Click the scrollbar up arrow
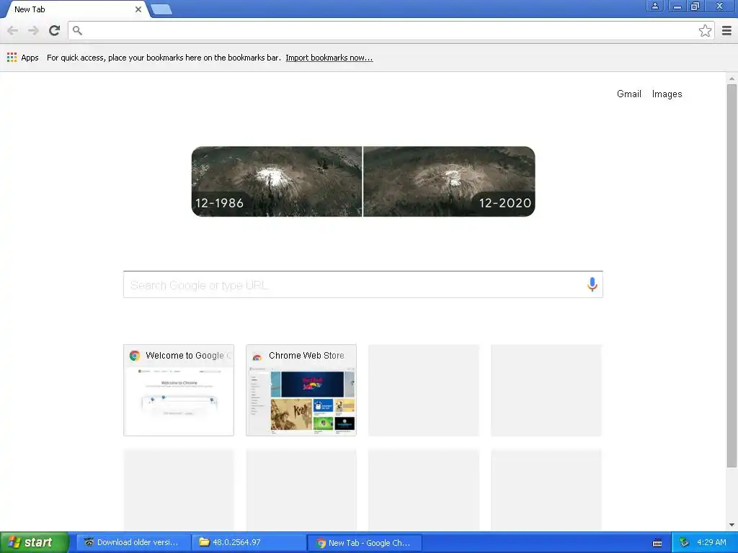 (x=731, y=78)
